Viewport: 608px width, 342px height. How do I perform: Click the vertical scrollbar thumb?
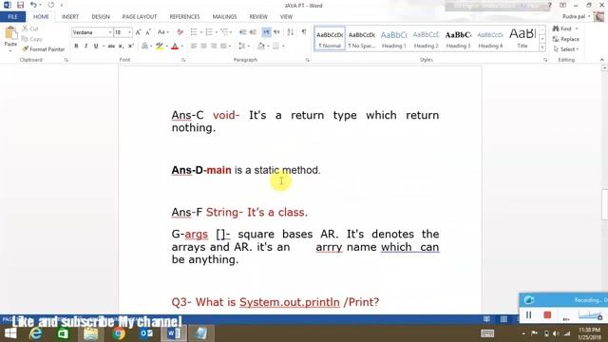coord(604,204)
